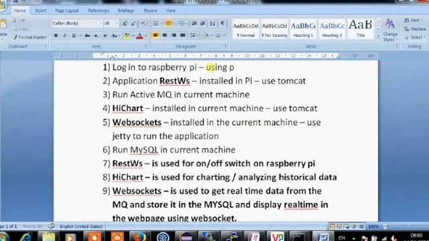Open Firefox from the taskbar
Viewport: 429px width, 241px height.
pos(140,236)
